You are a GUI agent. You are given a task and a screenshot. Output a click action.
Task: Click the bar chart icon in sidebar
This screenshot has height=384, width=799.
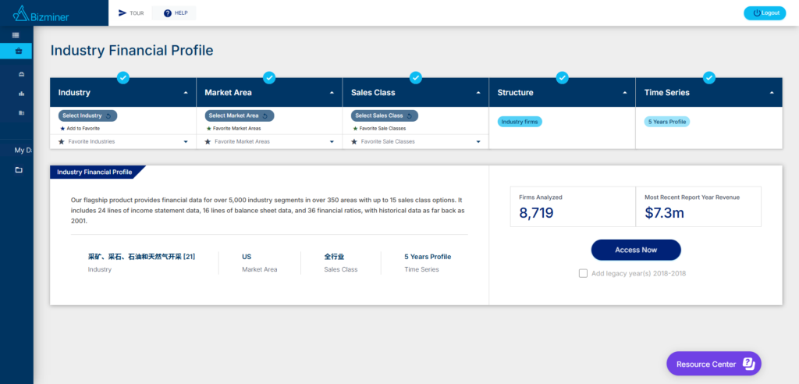(x=21, y=94)
